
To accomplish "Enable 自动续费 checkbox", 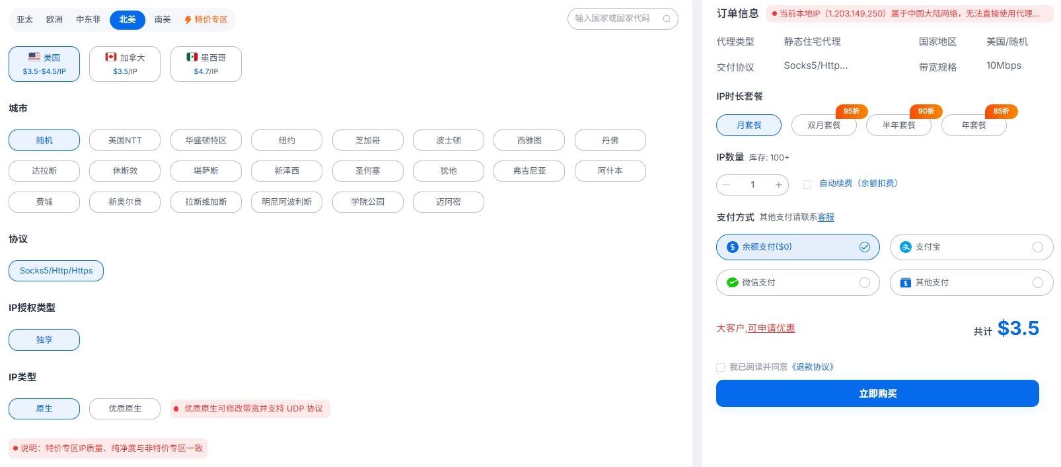I will 807,184.
